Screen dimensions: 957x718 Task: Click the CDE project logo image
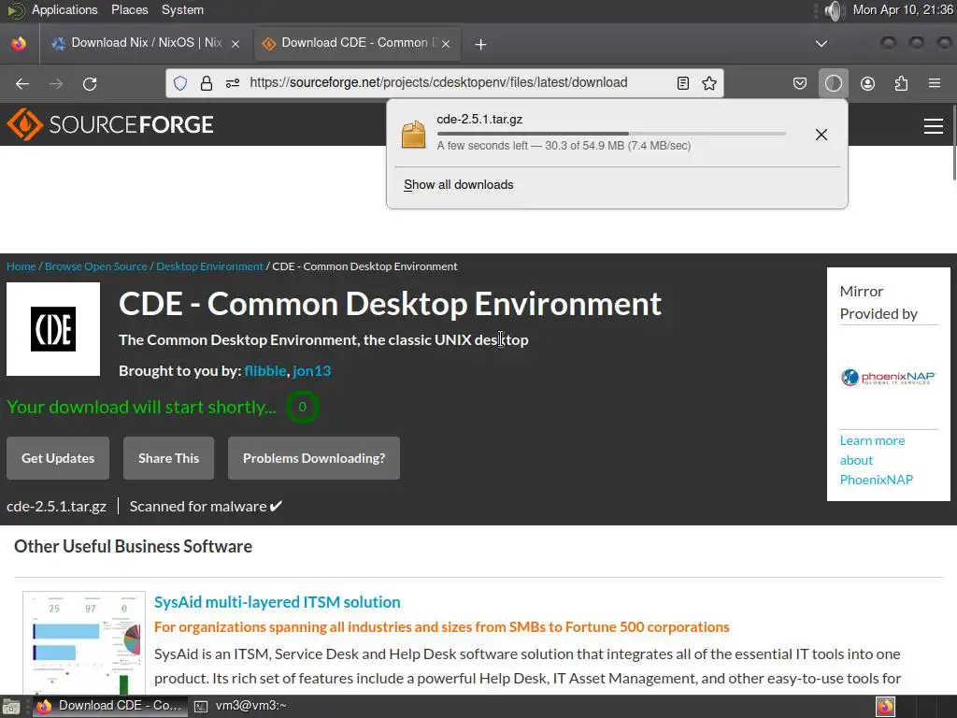53,329
